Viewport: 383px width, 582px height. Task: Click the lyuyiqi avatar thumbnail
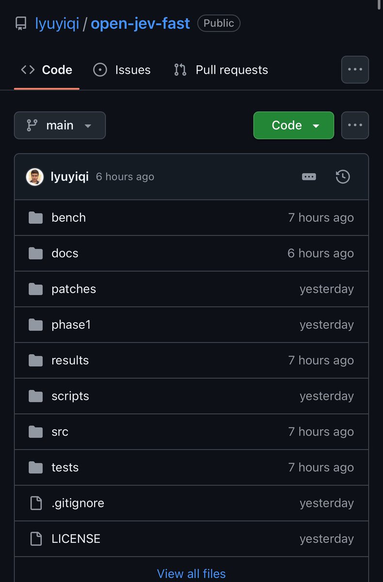(35, 177)
